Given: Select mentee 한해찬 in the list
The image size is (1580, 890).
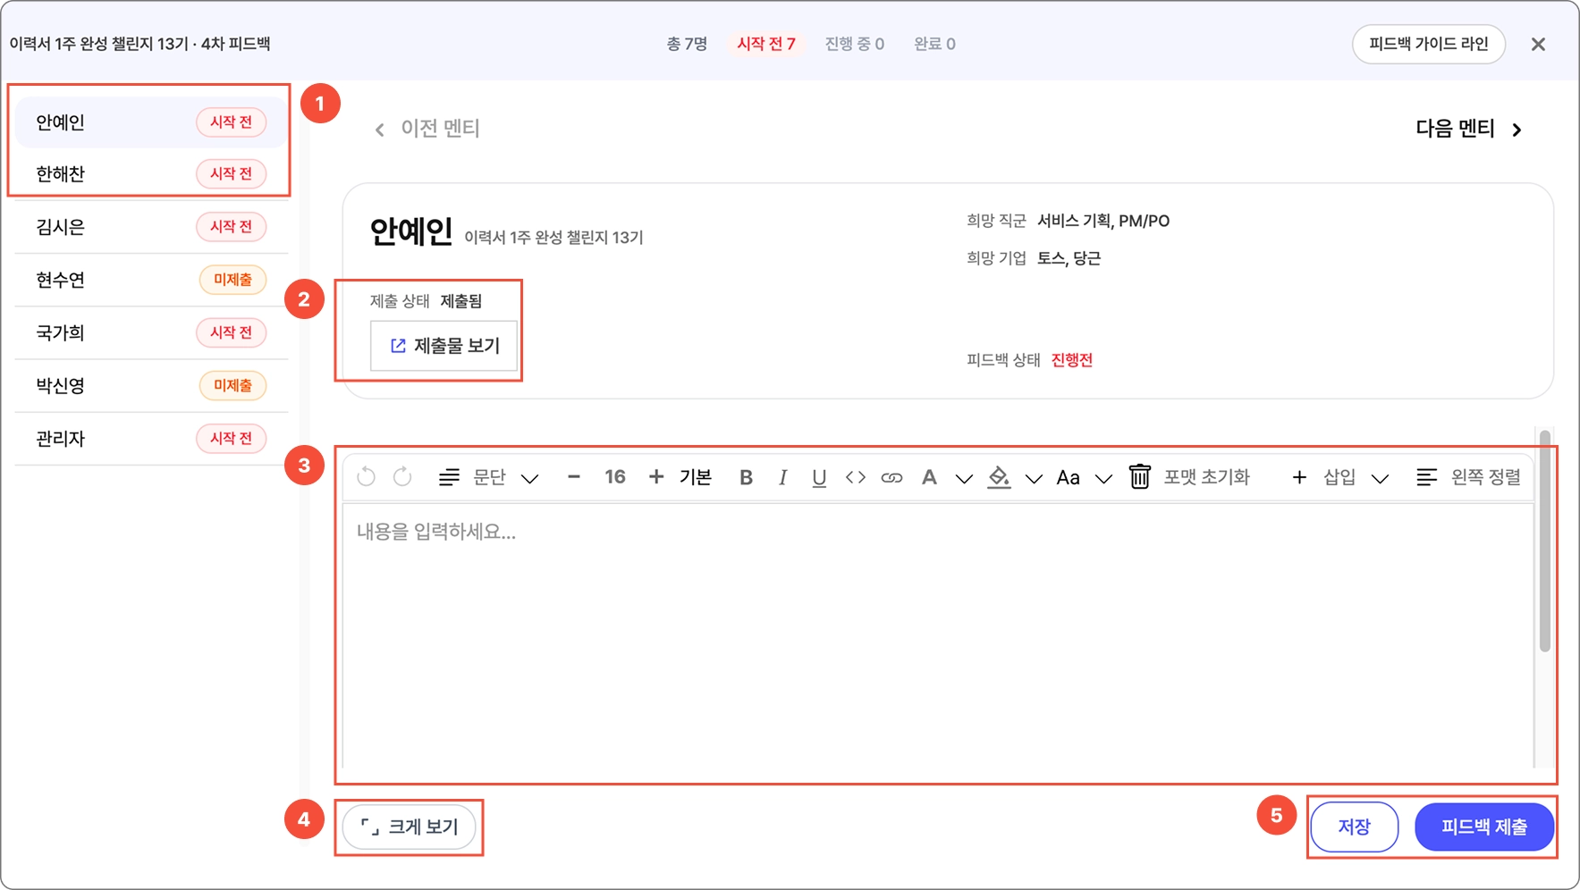Looking at the screenshot, I should tap(151, 173).
